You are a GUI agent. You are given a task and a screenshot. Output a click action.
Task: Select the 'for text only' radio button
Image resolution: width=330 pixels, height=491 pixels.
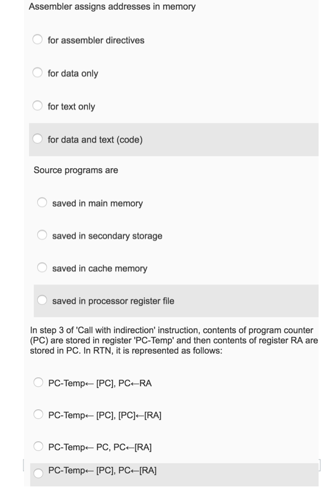tap(38, 106)
